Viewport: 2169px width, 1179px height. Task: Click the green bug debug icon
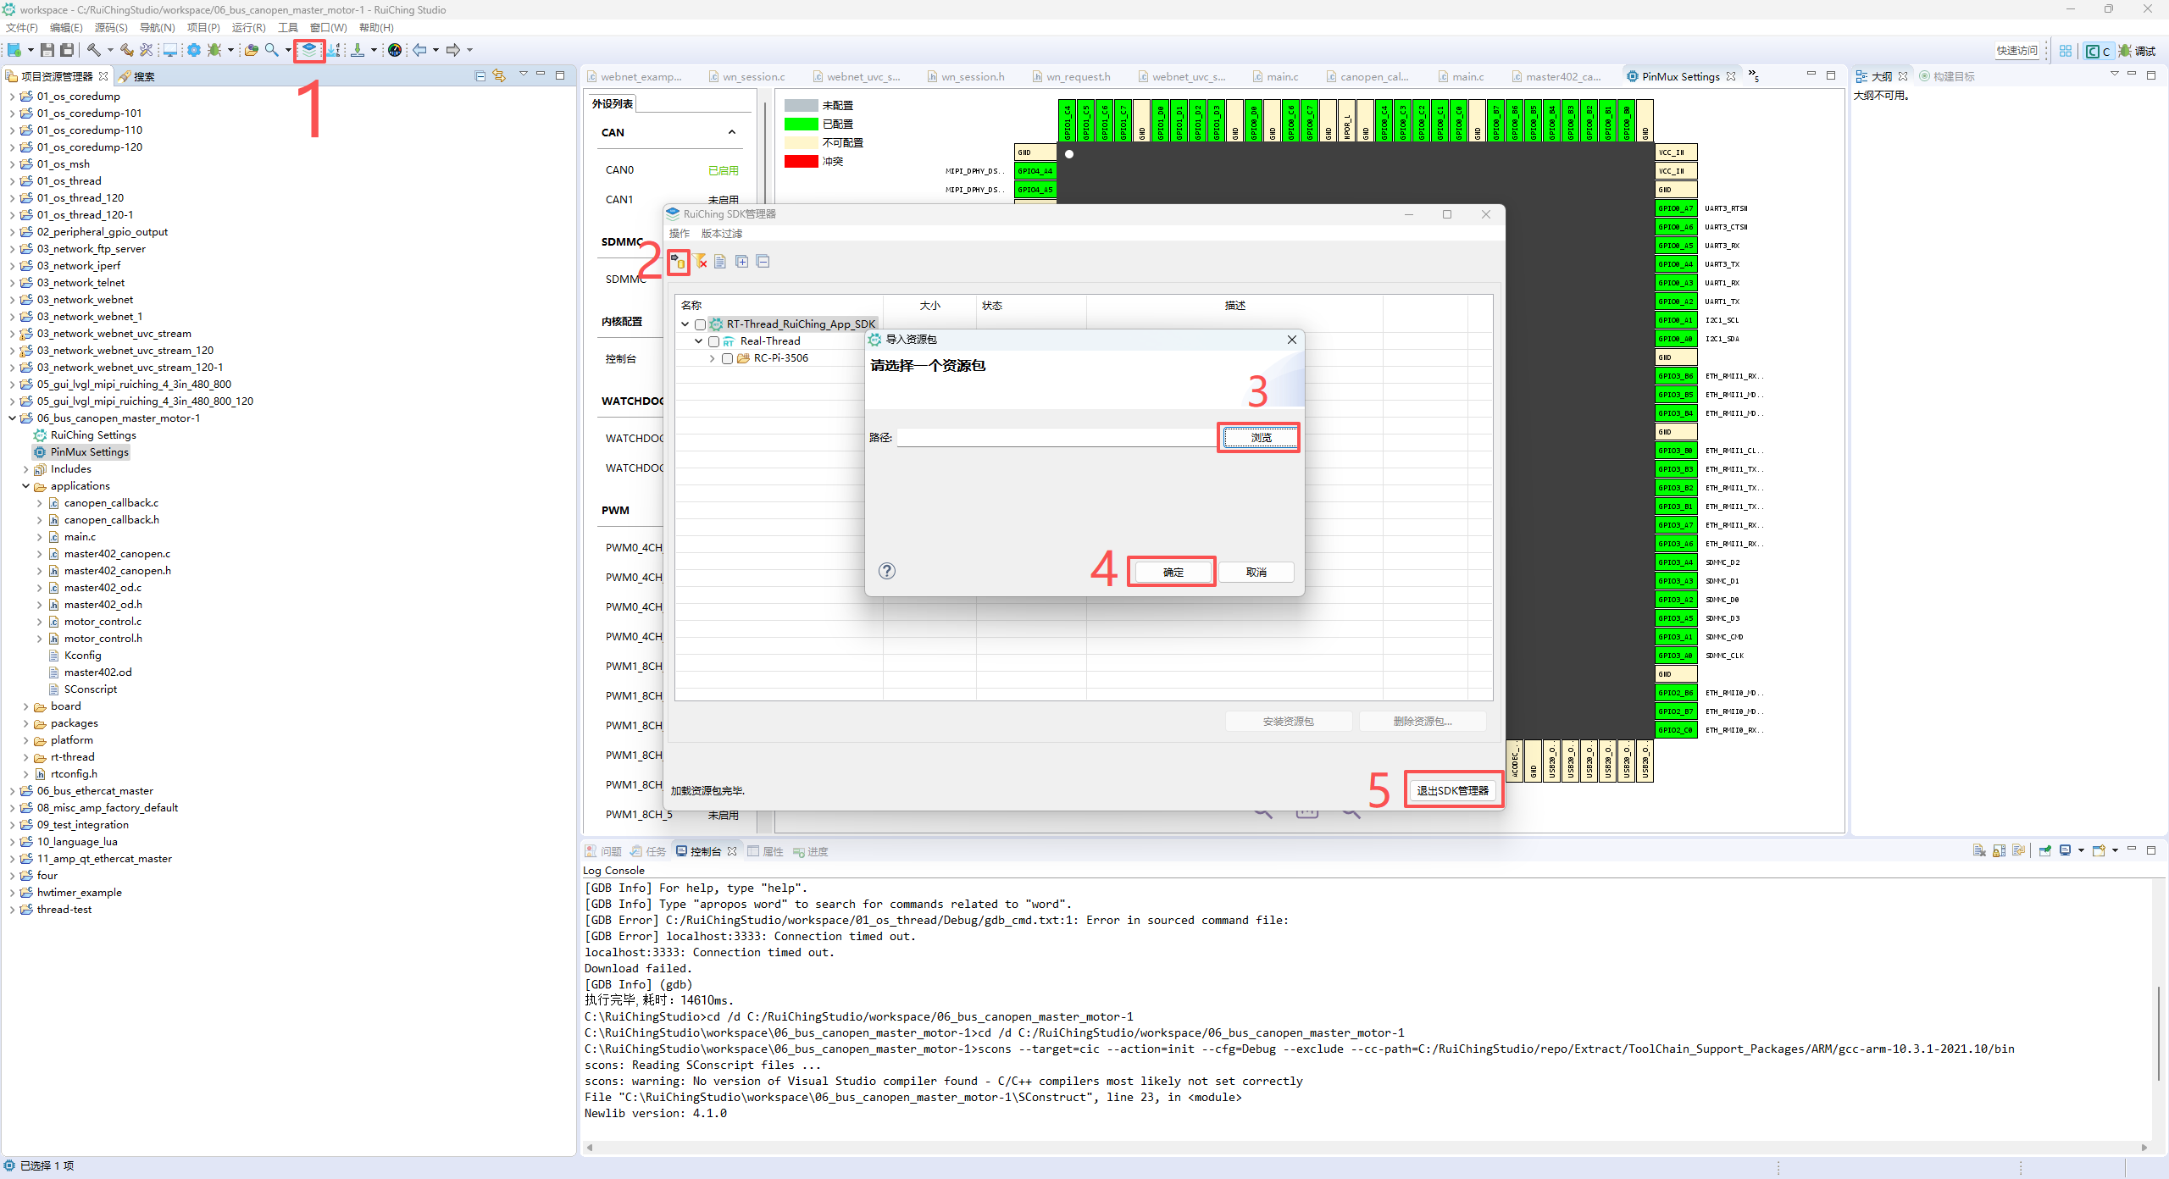point(214,50)
